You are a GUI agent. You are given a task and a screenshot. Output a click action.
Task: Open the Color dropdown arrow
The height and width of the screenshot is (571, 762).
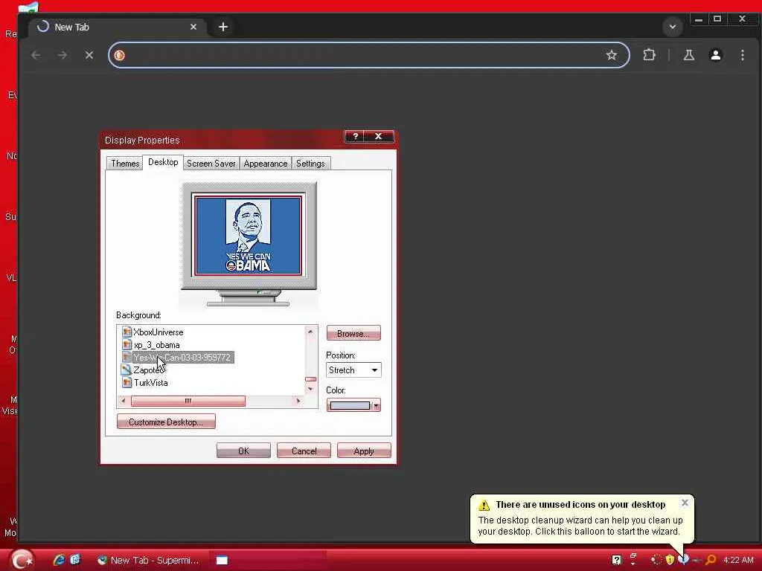coord(376,405)
